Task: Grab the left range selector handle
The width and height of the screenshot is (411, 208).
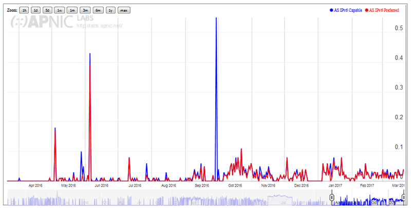Action: tap(332, 197)
